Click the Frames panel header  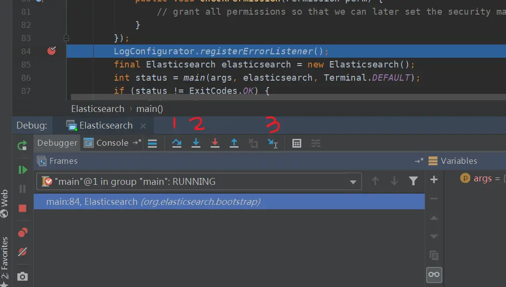(63, 161)
